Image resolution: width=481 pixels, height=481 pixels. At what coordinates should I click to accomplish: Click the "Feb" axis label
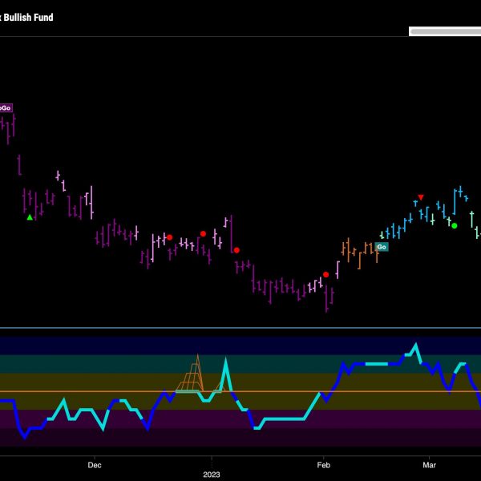click(x=324, y=465)
